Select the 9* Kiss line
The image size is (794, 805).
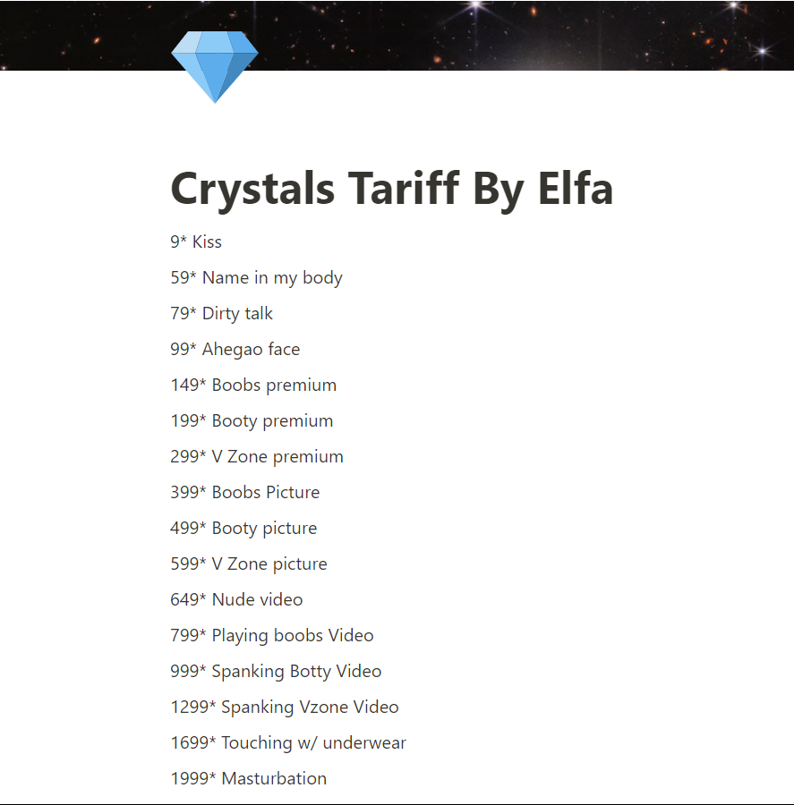196,241
